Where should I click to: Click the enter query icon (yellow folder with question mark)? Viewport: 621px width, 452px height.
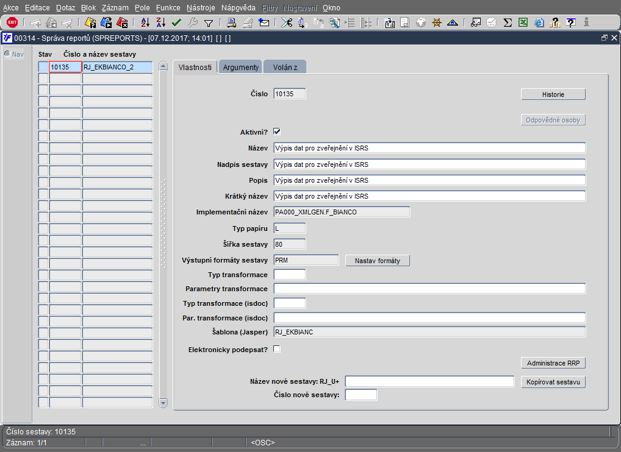coord(90,23)
